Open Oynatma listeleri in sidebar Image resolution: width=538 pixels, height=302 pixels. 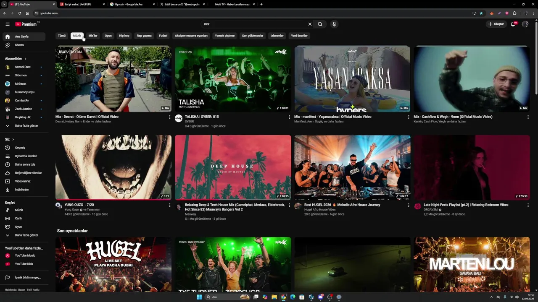(24, 156)
